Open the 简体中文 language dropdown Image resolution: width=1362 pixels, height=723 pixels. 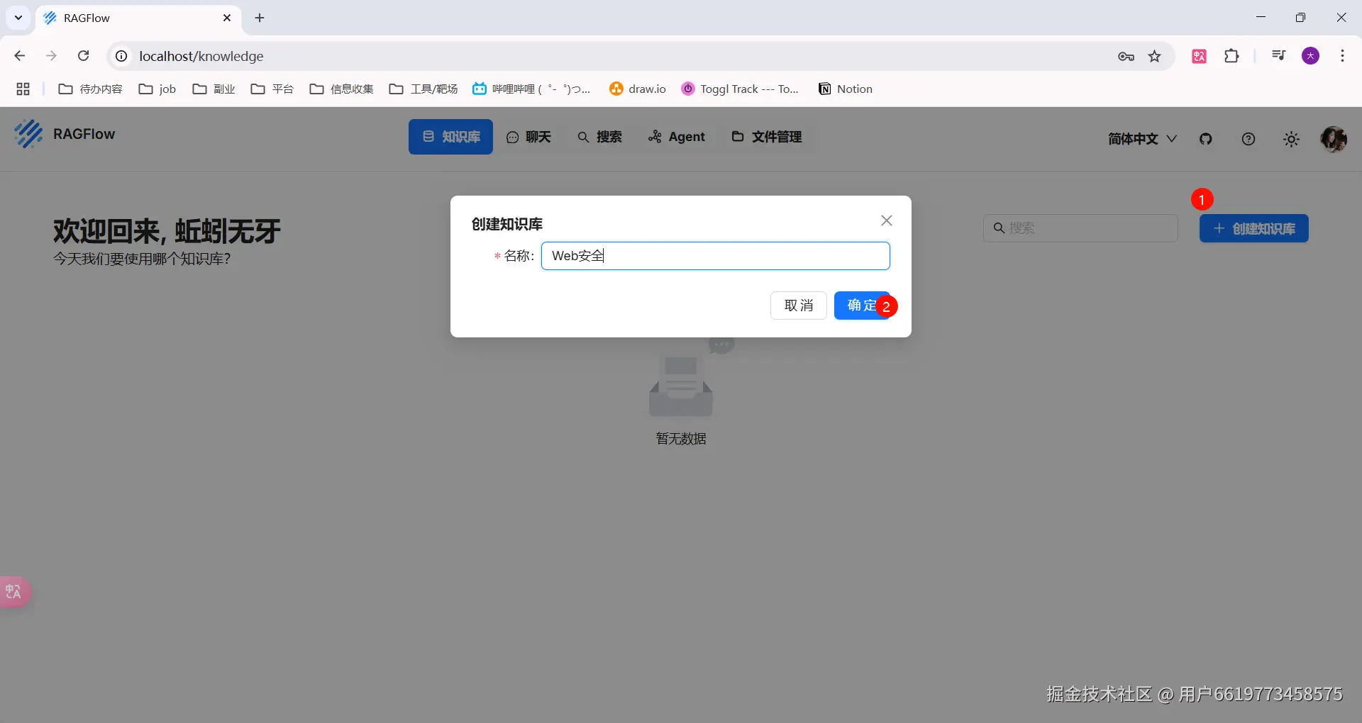[1142, 139]
